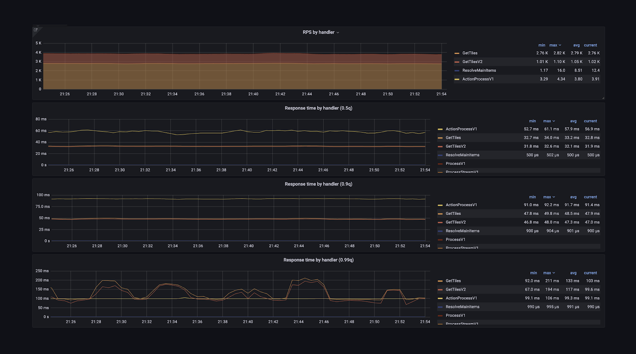
Task: Sort the 0.9q panel legend by avg
Action: coord(573,197)
